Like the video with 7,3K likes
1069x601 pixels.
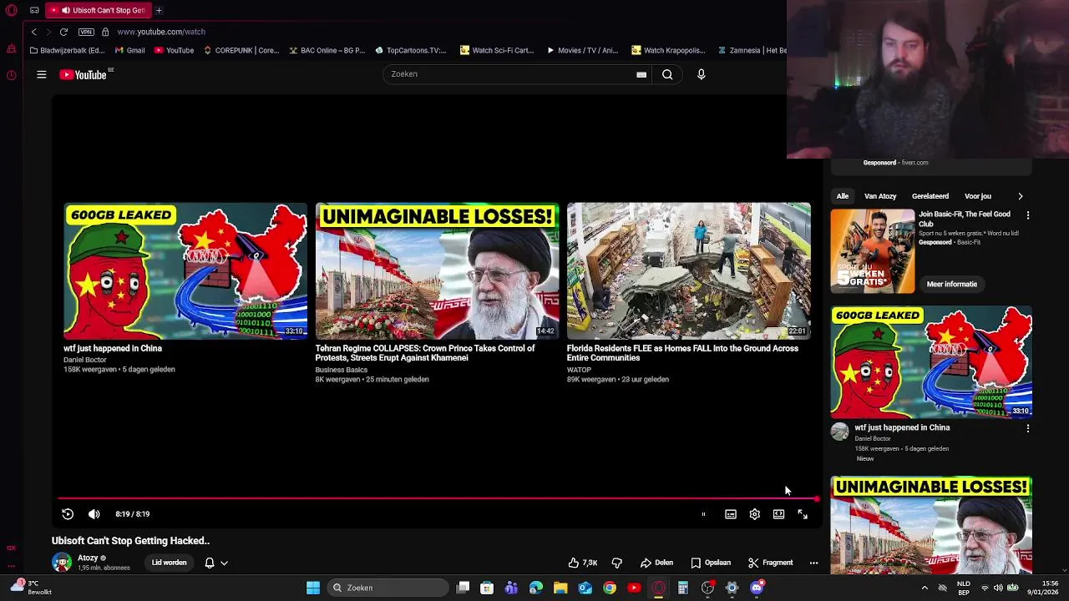[x=583, y=563]
